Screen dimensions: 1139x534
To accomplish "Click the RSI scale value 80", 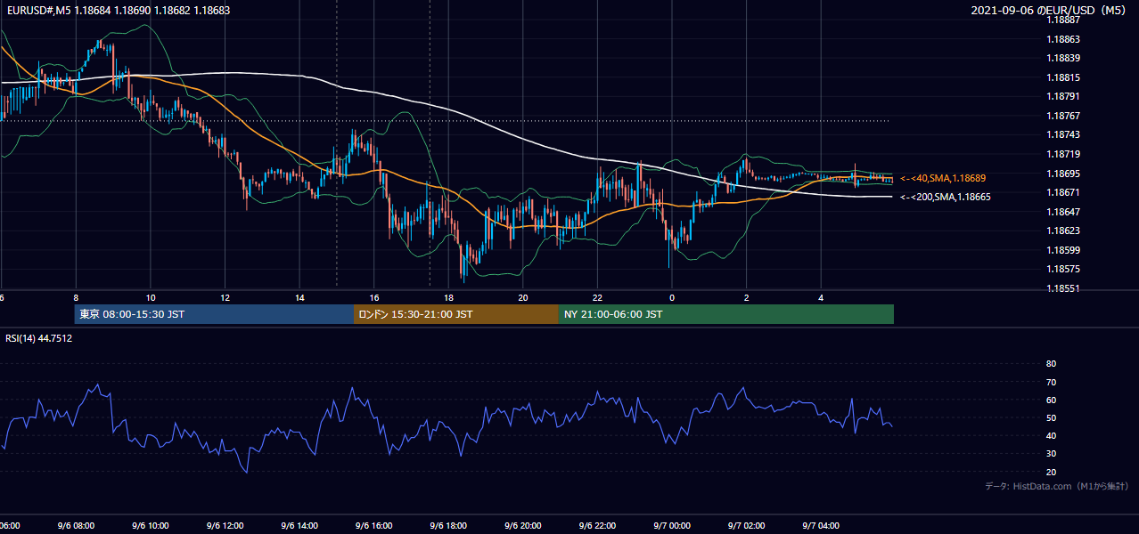I will [1051, 364].
